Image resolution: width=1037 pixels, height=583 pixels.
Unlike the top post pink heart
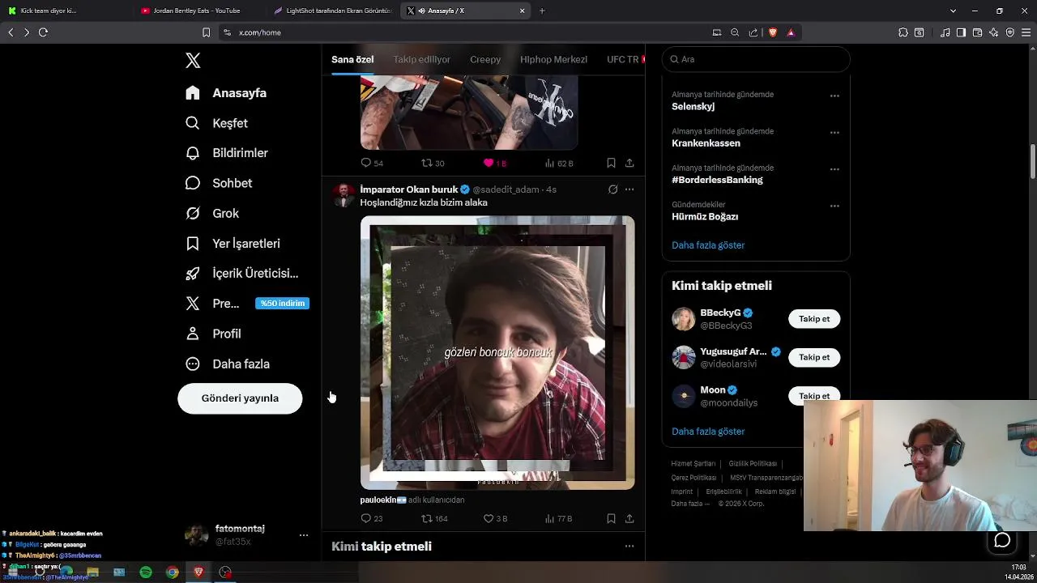494,163
